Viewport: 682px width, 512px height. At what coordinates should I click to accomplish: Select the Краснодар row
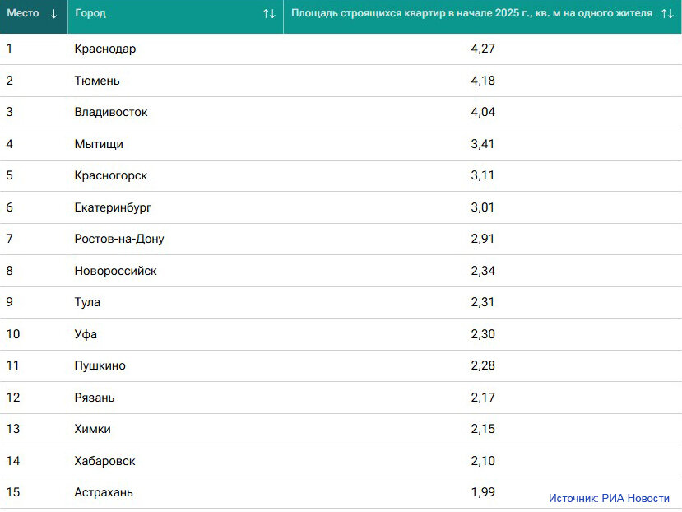tap(341, 49)
